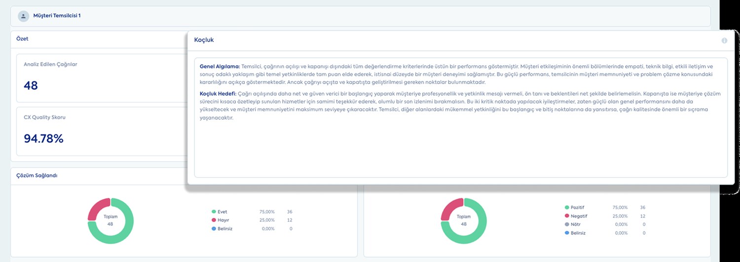This screenshot has width=740, height=262.
Task: Click the Genel Algılama heading in coaching text
Action: pyautogui.click(x=220, y=66)
